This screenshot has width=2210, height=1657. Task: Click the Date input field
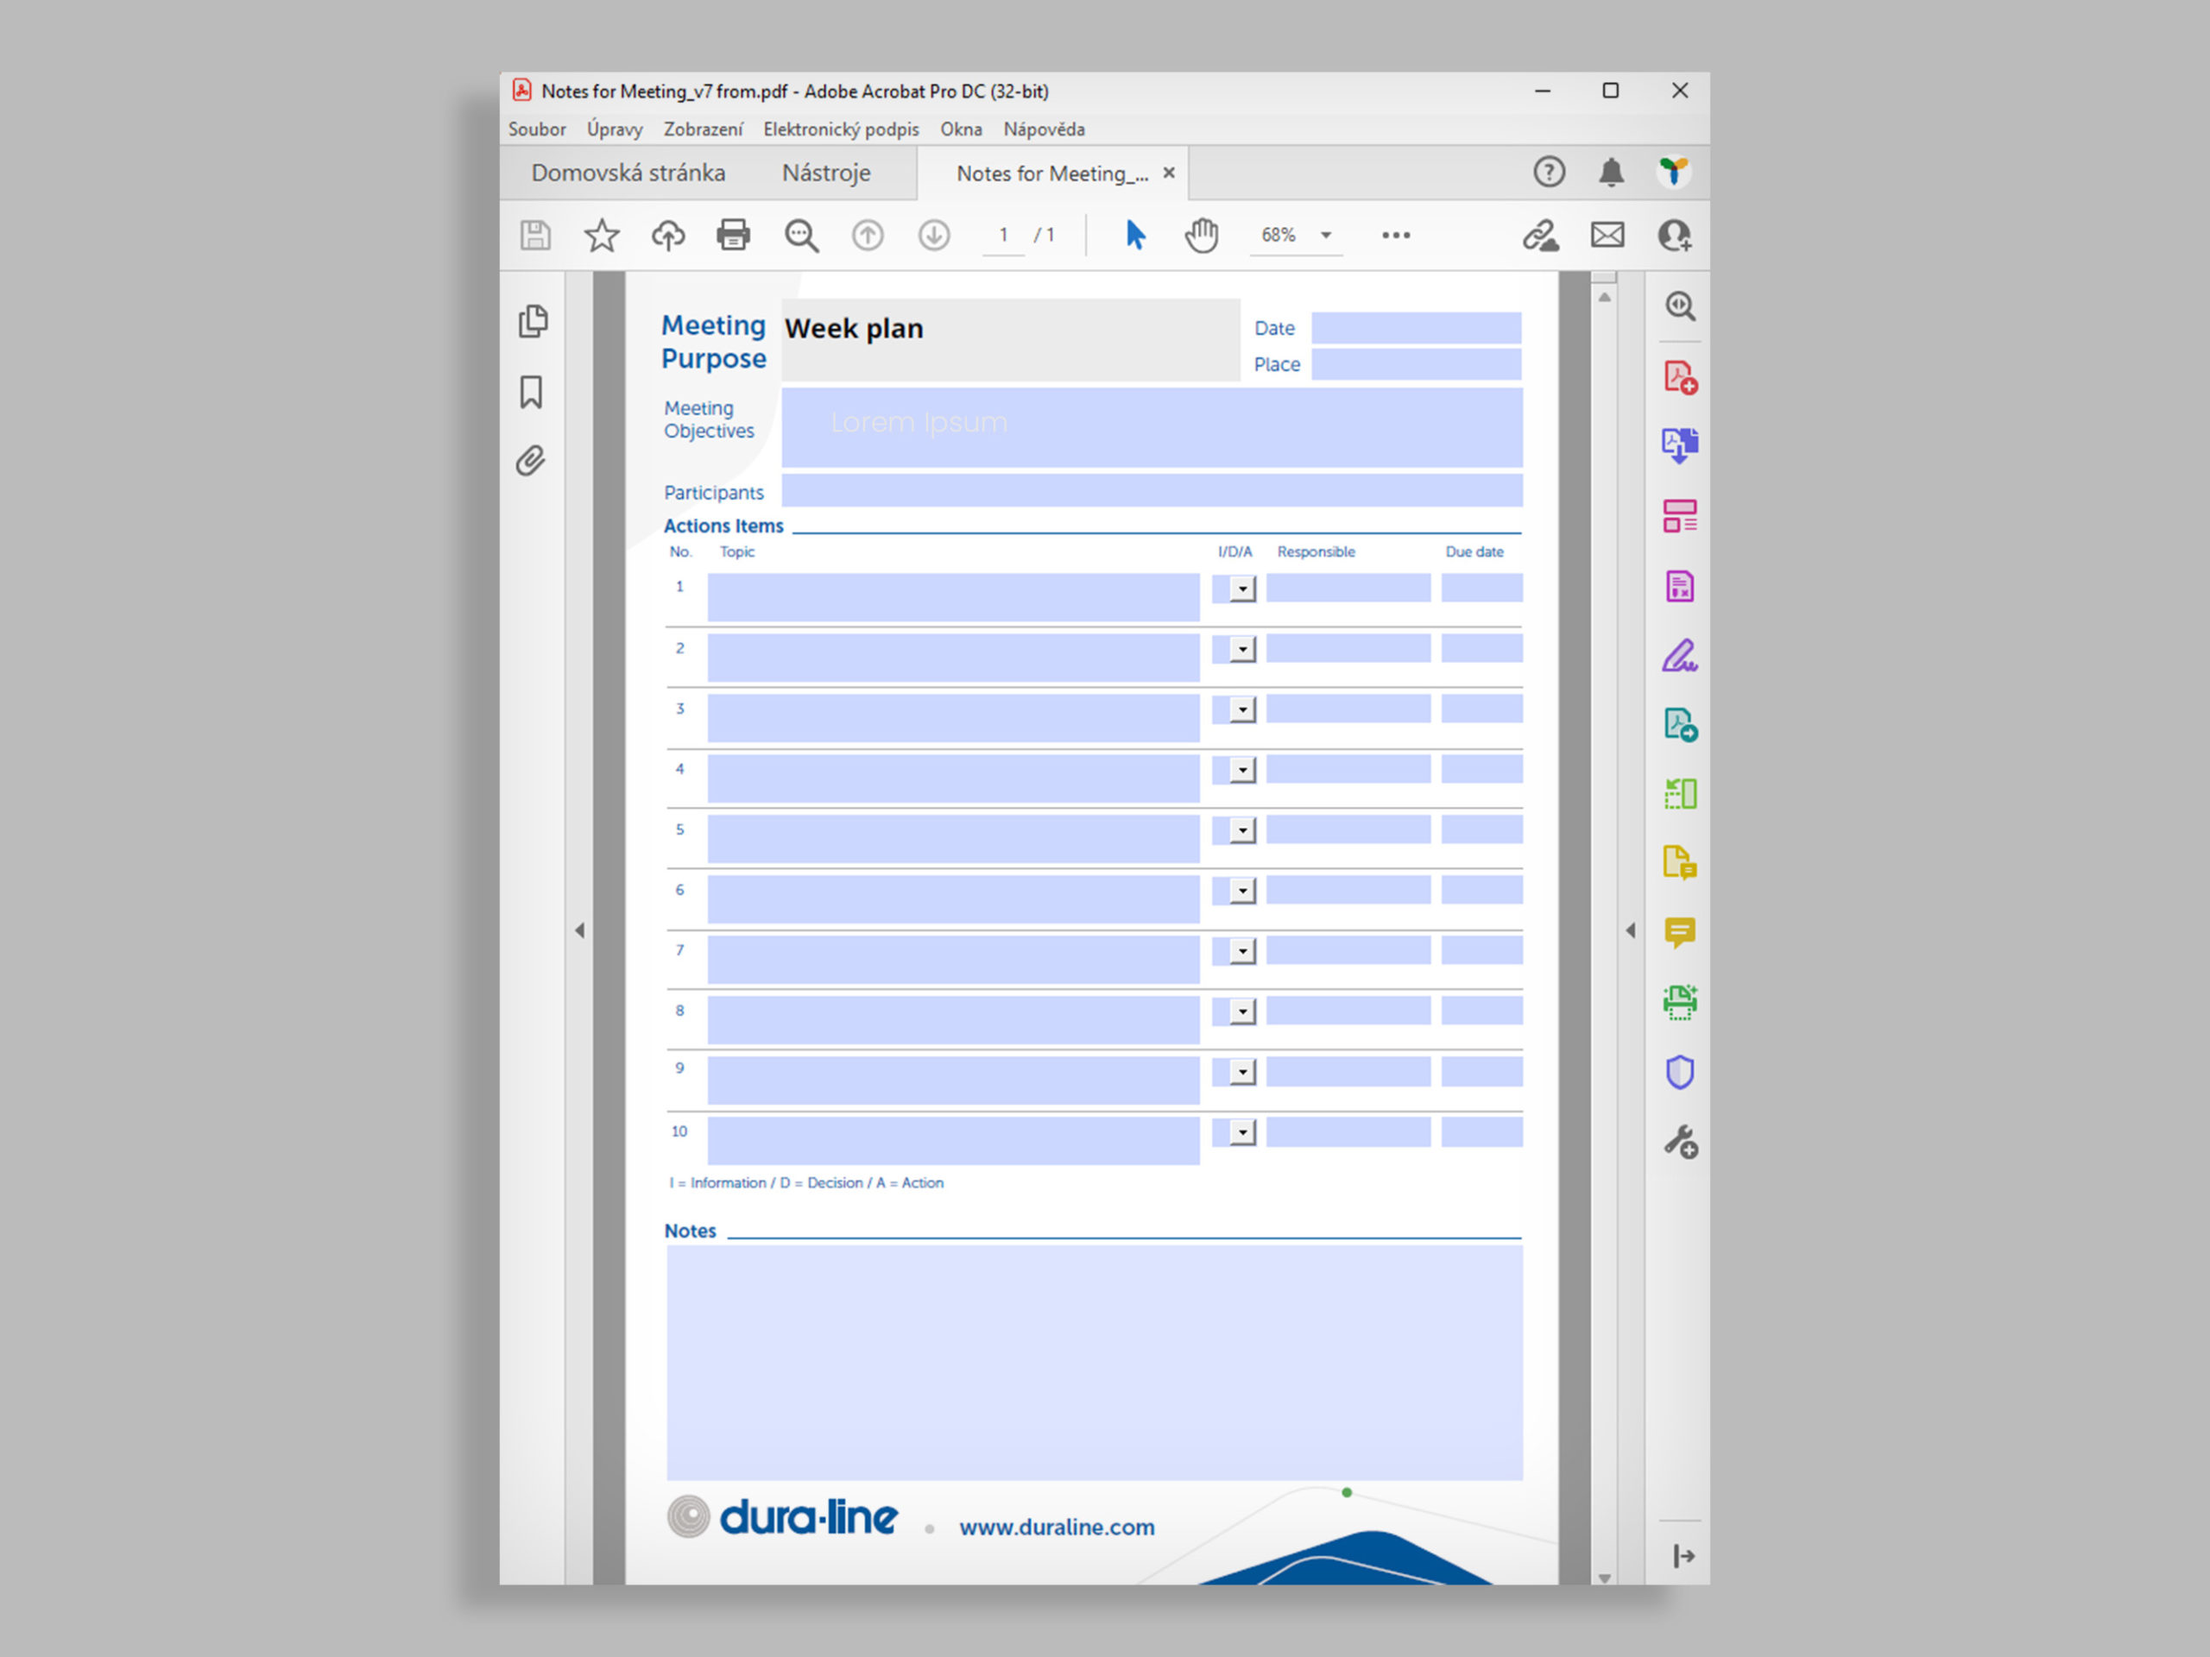click(x=1416, y=328)
